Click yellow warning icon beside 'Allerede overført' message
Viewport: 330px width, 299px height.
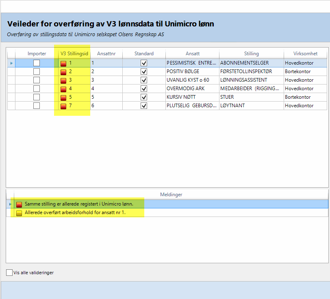[19, 212]
